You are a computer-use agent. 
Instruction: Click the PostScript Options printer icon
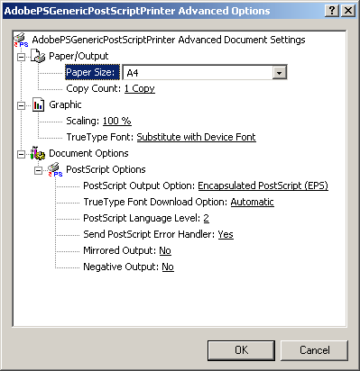pyautogui.click(x=55, y=169)
